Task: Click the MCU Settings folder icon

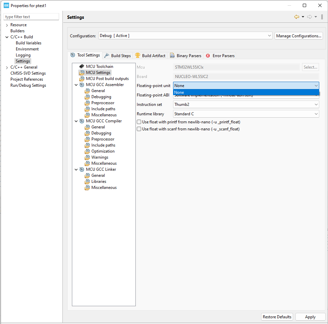Action: (82, 73)
